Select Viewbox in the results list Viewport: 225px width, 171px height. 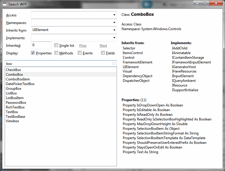[x=60, y=121]
